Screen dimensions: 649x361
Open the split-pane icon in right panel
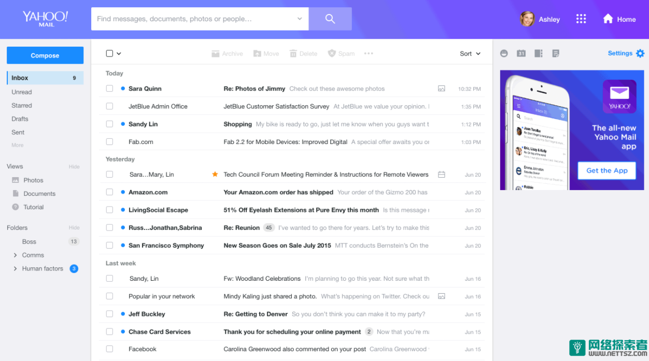(539, 53)
